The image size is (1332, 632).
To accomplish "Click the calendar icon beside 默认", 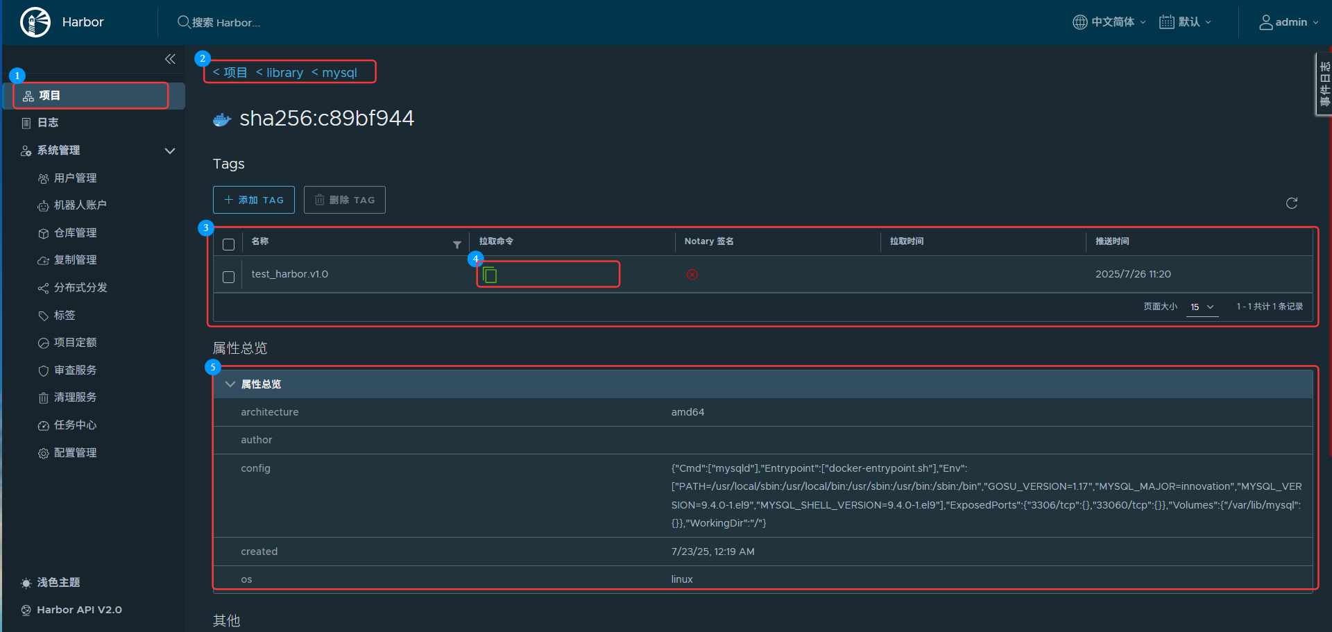I will pos(1167,22).
